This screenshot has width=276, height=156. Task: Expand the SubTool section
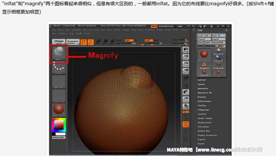[202, 80]
